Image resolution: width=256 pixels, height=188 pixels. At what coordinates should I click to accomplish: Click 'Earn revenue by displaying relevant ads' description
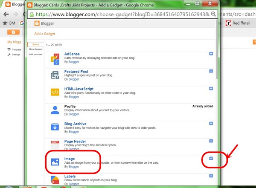click(99, 58)
